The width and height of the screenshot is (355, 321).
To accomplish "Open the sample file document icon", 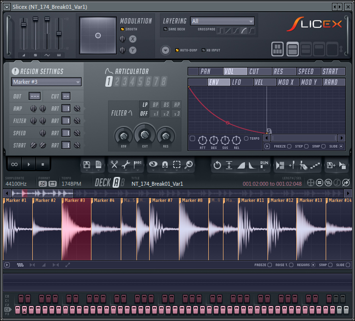I will 98,165.
